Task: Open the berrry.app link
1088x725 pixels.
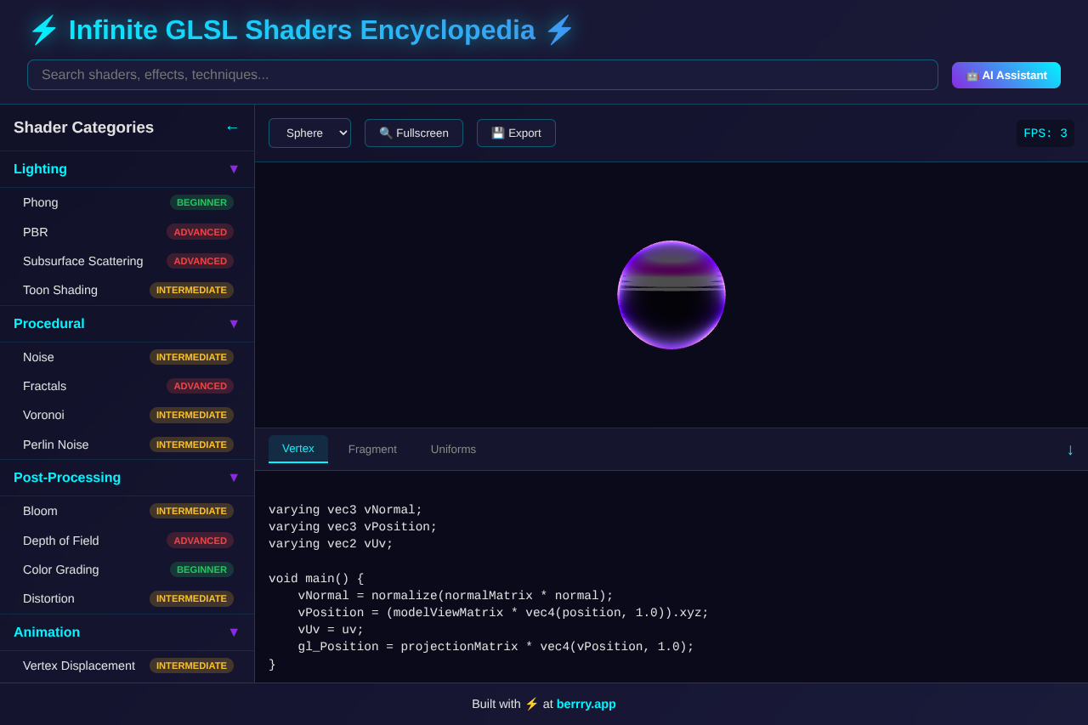Action: (586, 704)
